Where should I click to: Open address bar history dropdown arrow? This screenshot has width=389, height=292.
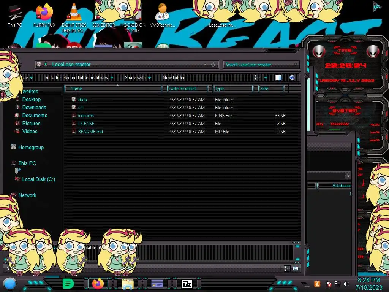pyautogui.click(x=205, y=65)
